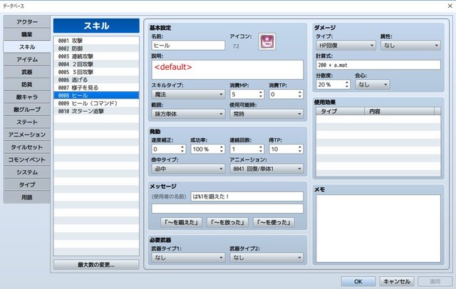Switch to the 武器 tab
Screen dimensions: 456x289
tap(27, 72)
